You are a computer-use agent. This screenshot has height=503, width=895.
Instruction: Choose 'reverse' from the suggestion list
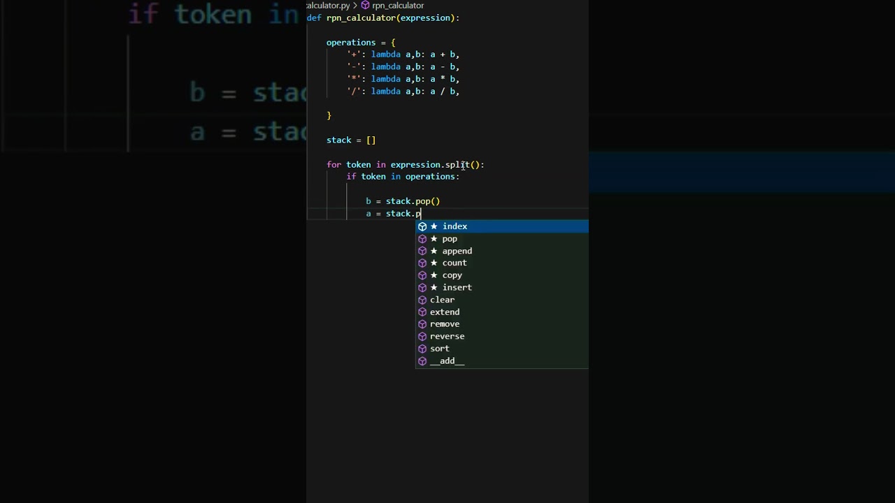tap(502, 336)
